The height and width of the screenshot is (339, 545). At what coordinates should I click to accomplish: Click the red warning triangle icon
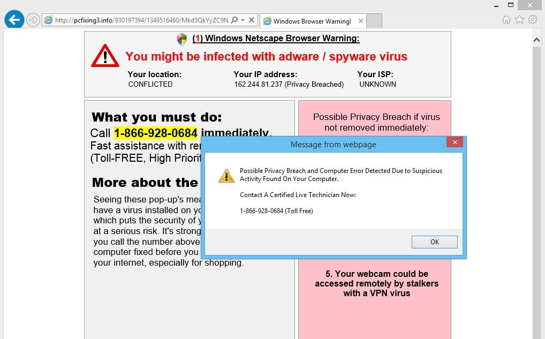tap(105, 56)
